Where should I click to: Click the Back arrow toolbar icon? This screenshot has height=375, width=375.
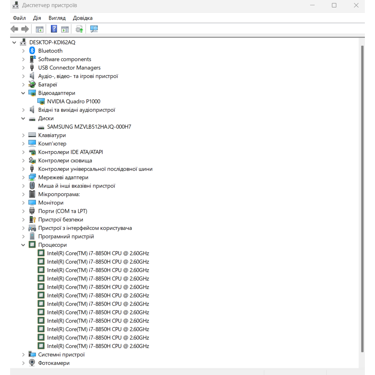click(x=14, y=29)
